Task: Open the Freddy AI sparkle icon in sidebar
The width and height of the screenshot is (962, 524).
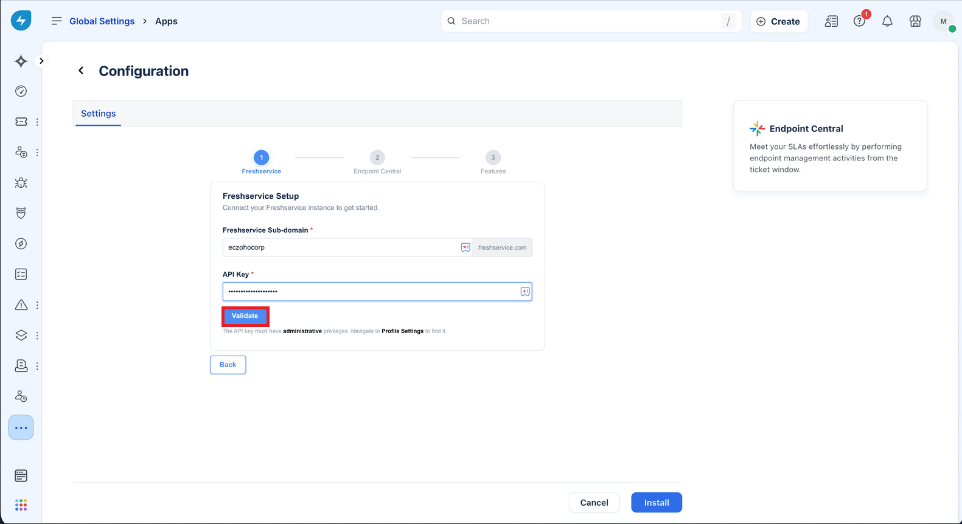Action: tap(21, 61)
